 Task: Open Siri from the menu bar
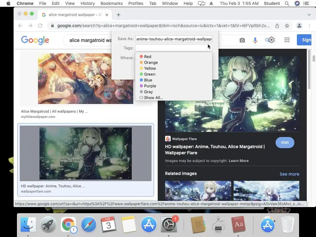click(297, 3)
